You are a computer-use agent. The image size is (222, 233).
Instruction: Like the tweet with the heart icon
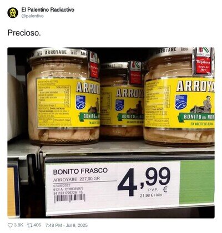coord(10,225)
